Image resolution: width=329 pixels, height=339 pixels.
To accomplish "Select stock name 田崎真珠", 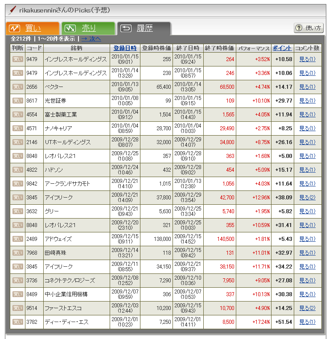I will point(55,253).
